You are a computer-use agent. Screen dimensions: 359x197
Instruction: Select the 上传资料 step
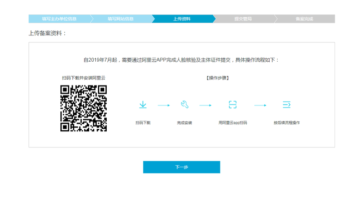182,19
